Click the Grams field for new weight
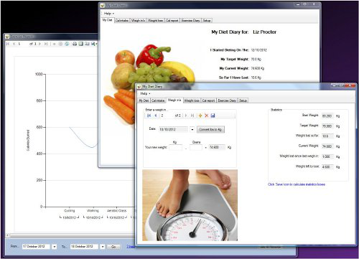This screenshot has height=259, width=359. [x=196, y=148]
